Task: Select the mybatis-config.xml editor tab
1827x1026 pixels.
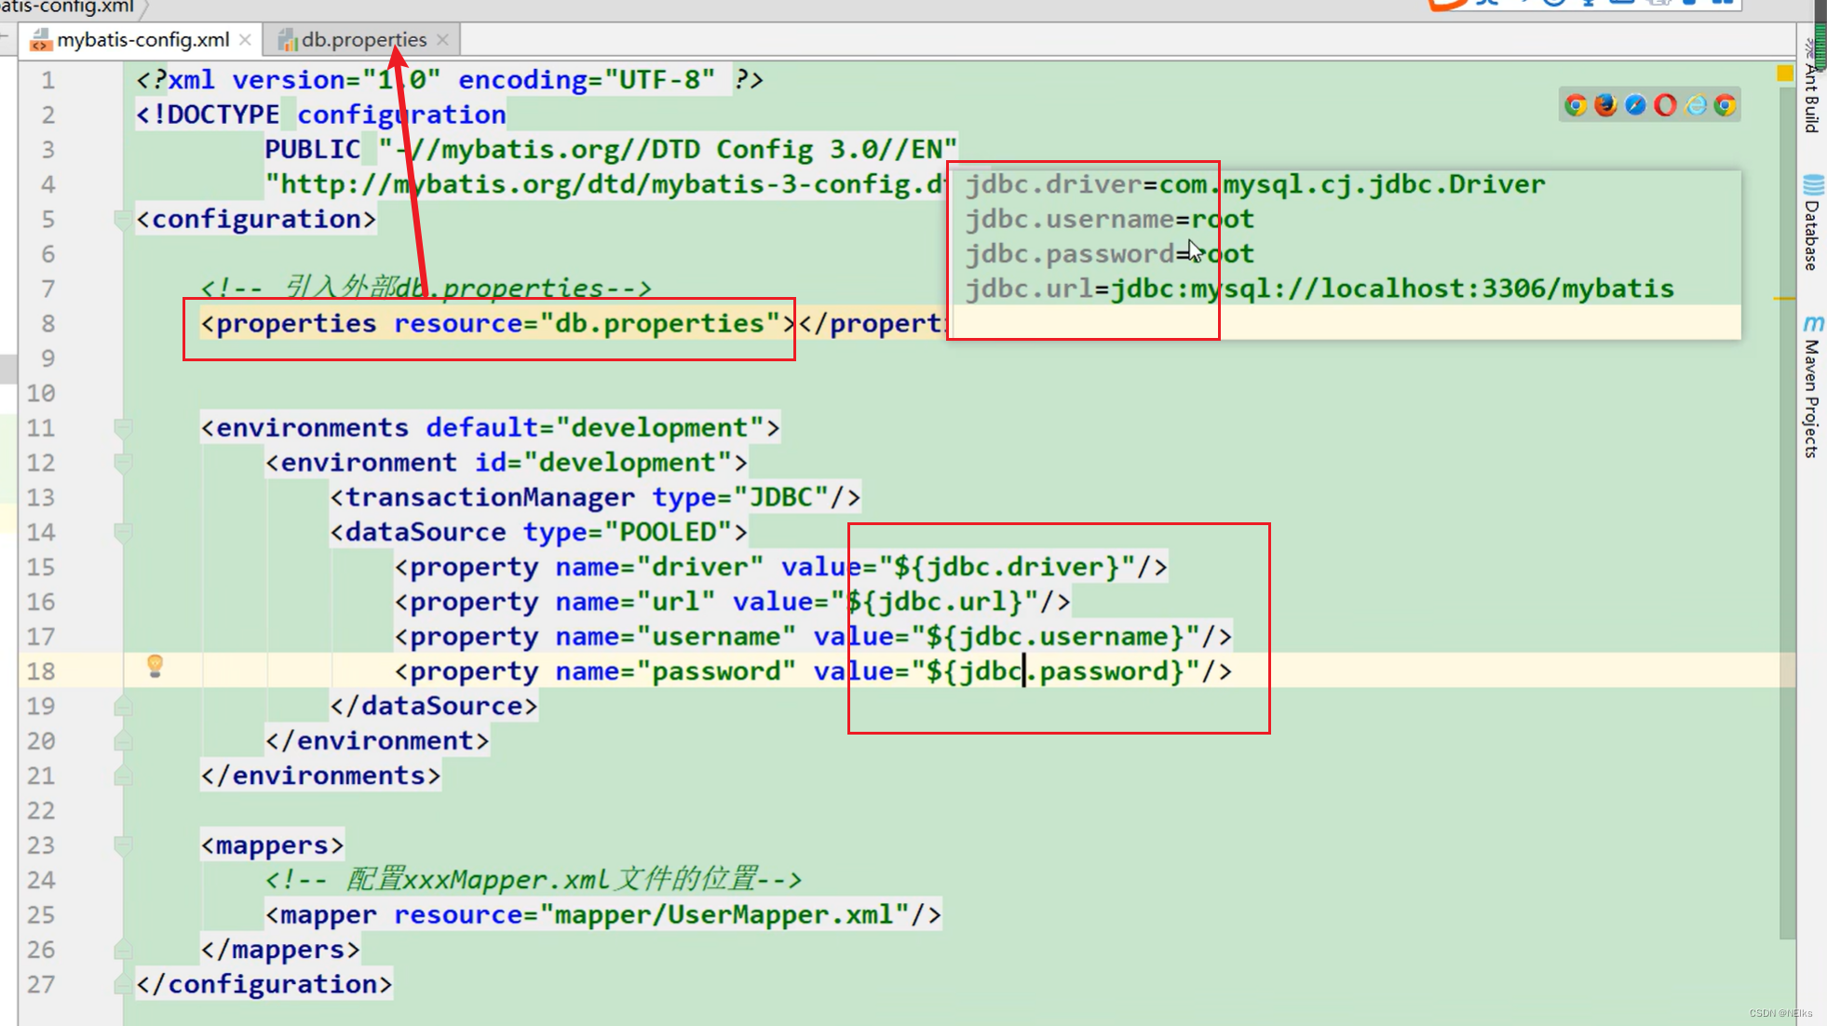Action: click(x=142, y=40)
